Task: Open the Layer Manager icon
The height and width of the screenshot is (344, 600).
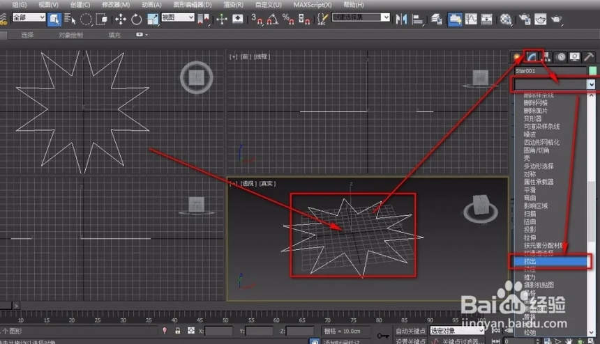Action: coord(436,19)
